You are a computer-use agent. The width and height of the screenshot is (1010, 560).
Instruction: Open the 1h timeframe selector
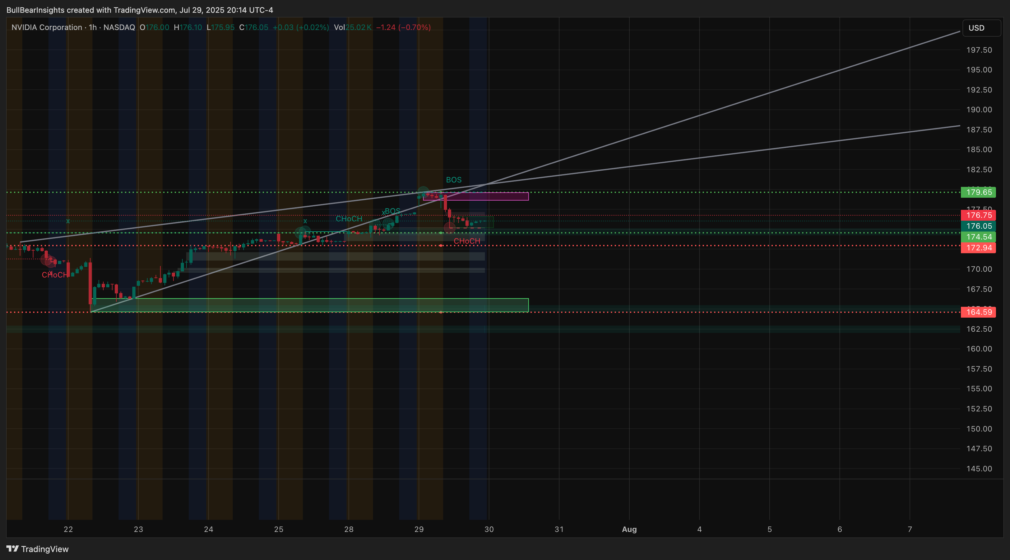tap(92, 27)
